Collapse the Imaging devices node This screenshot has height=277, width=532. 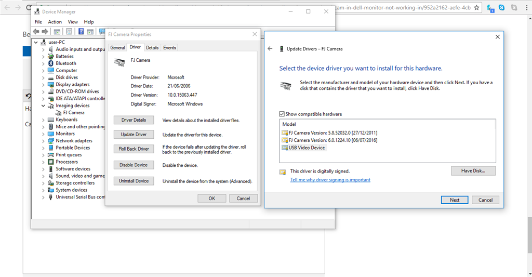(43, 105)
